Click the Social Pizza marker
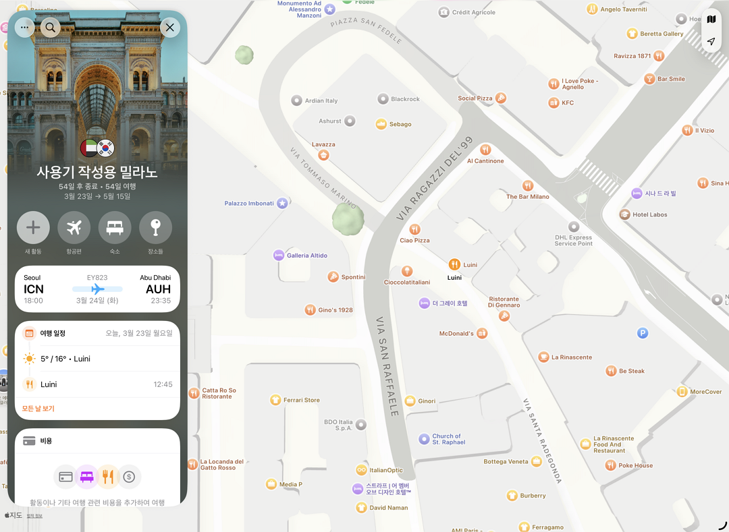The image size is (729, 532). coord(500,98)
